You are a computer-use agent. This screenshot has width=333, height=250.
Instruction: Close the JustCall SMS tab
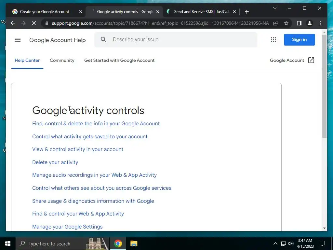(x=234, y=12)
